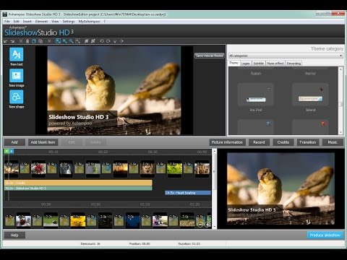Switch to the Subtitle tab
The height and width of the screenshot is (260, 347).
(x=258, y=64)
